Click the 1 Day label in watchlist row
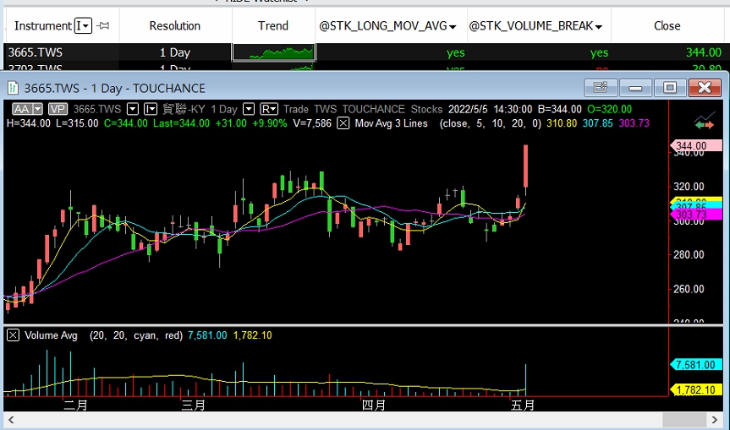Screen dimensions: 730x430 click(x=175, y=52)
